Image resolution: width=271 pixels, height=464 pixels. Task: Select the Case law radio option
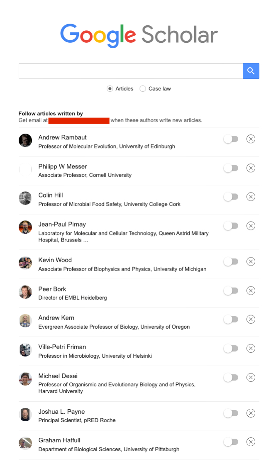click(x=143, y=88)
